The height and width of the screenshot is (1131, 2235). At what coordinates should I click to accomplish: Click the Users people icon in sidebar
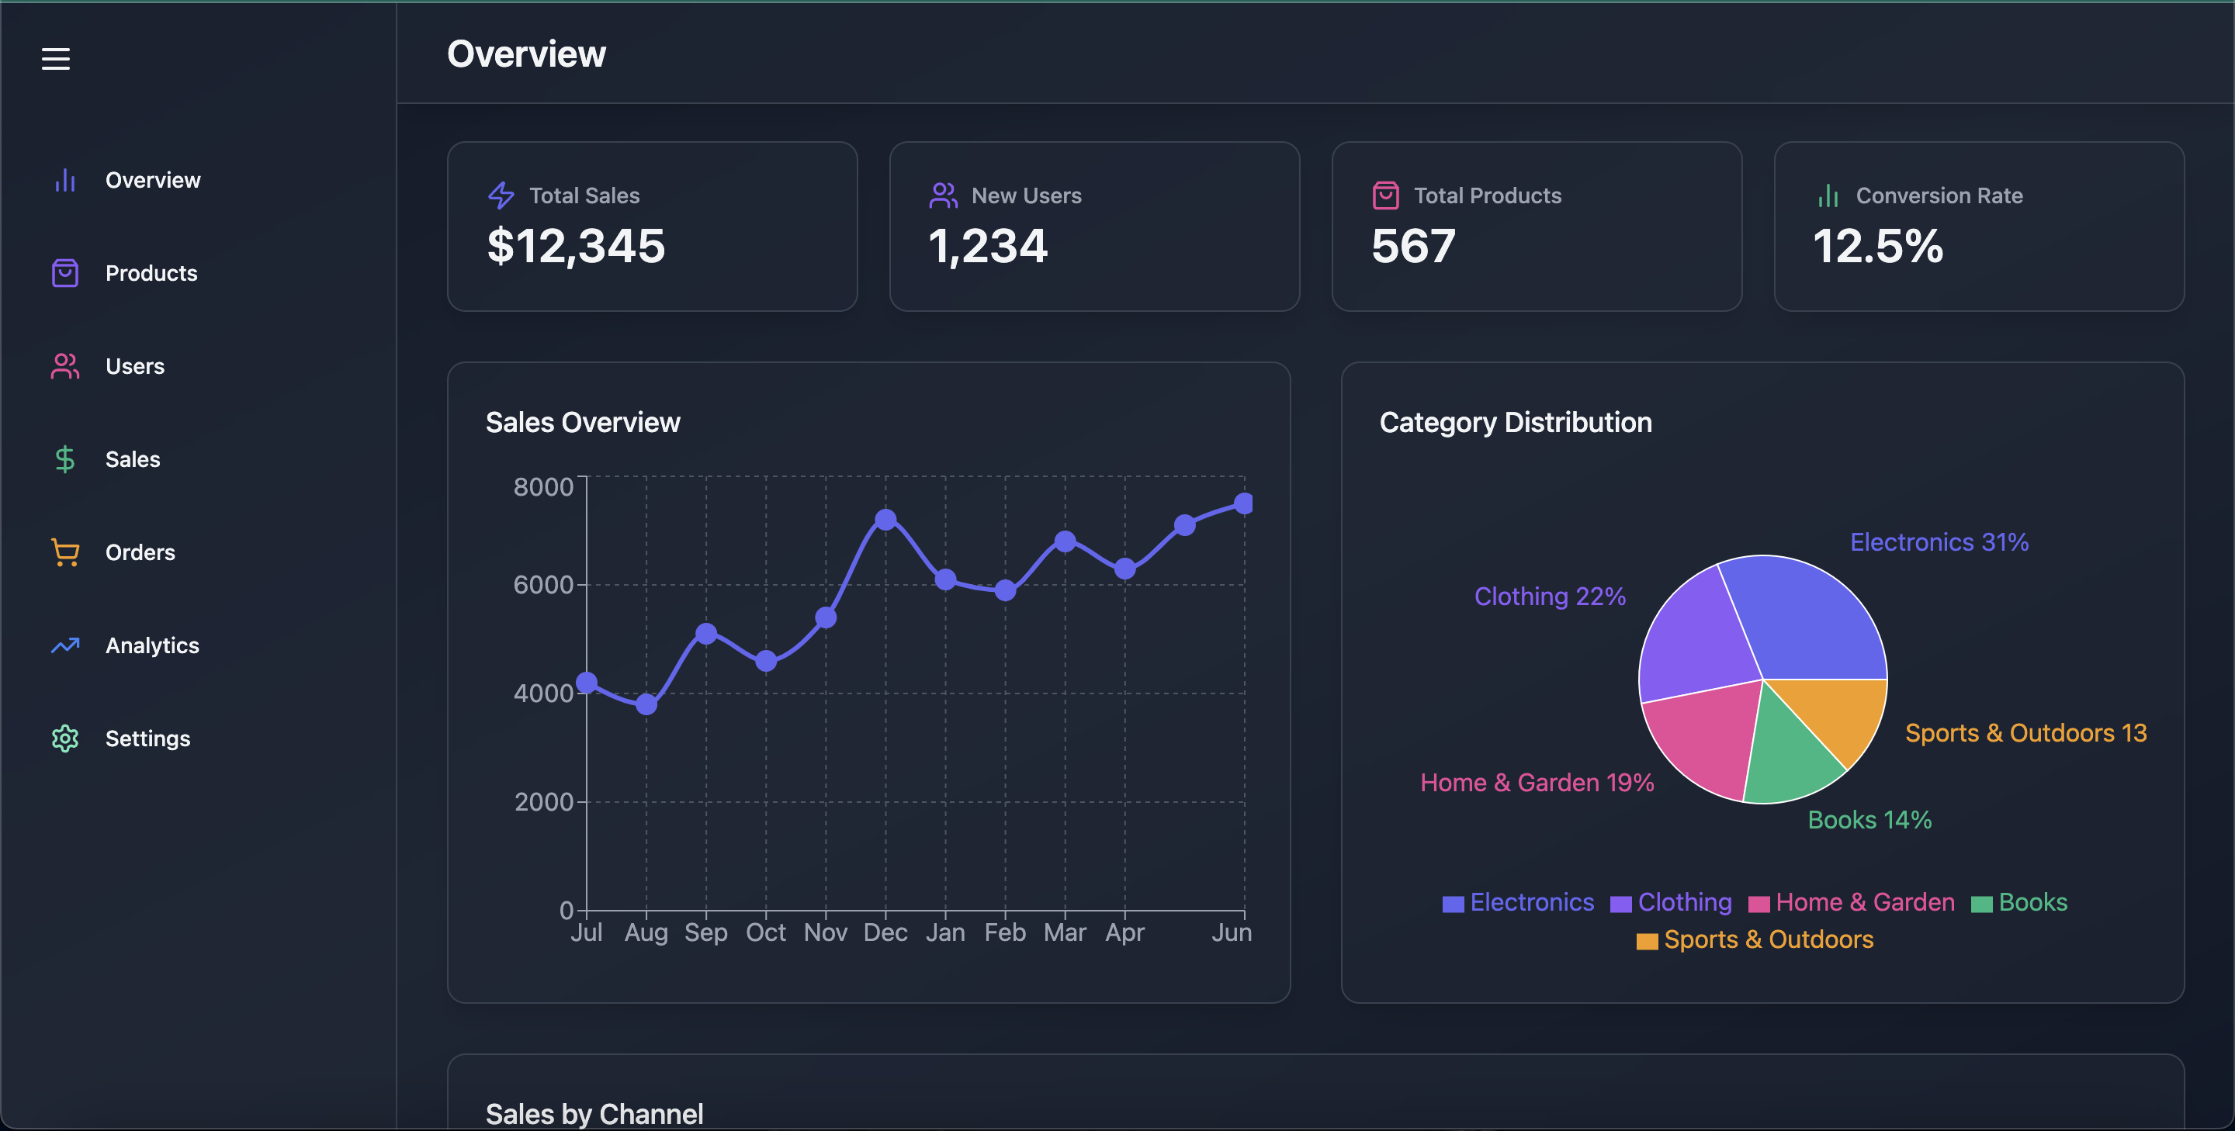pyautogui.click(x=65, y=366)
